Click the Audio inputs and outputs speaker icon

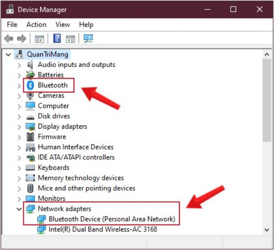[x=30, y=65]
